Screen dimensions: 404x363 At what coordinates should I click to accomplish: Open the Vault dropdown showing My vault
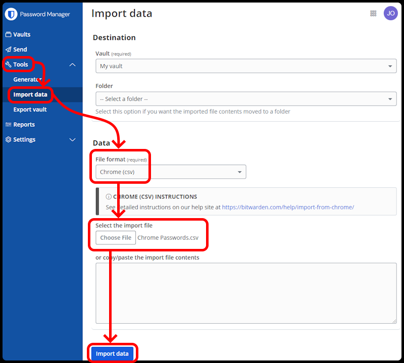pos(246,66)
